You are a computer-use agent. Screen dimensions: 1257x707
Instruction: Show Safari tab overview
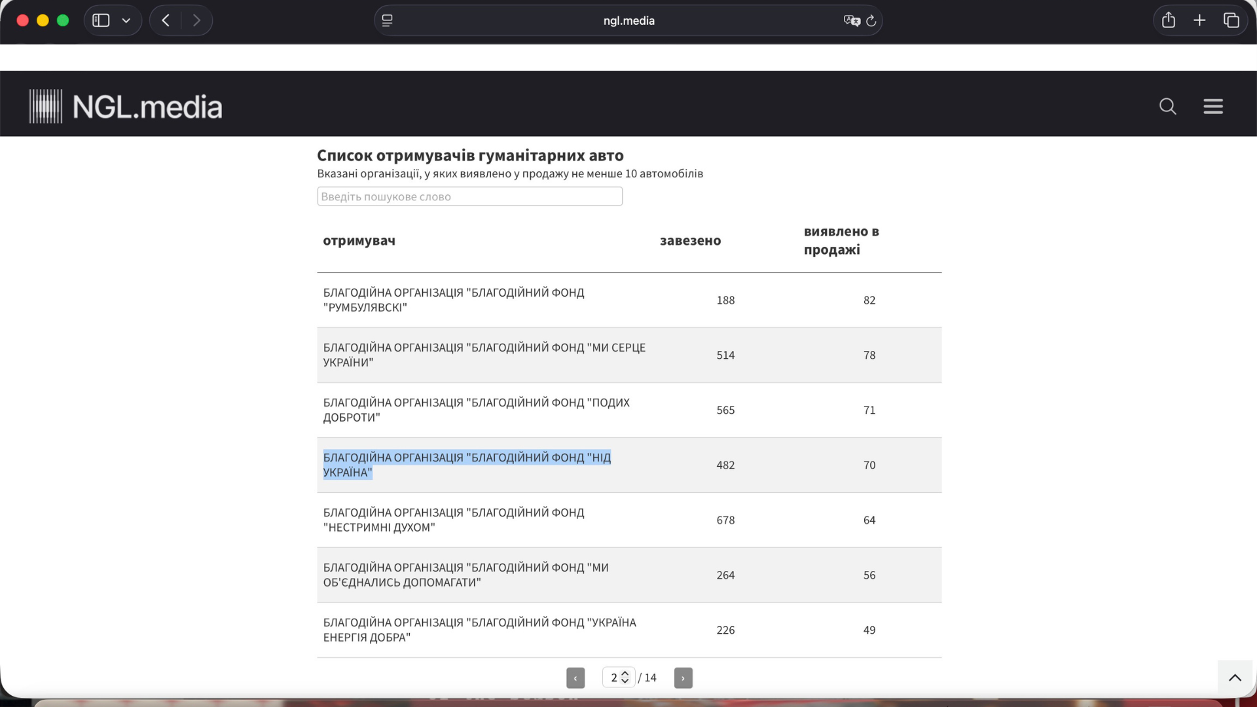click(1231, 20)
